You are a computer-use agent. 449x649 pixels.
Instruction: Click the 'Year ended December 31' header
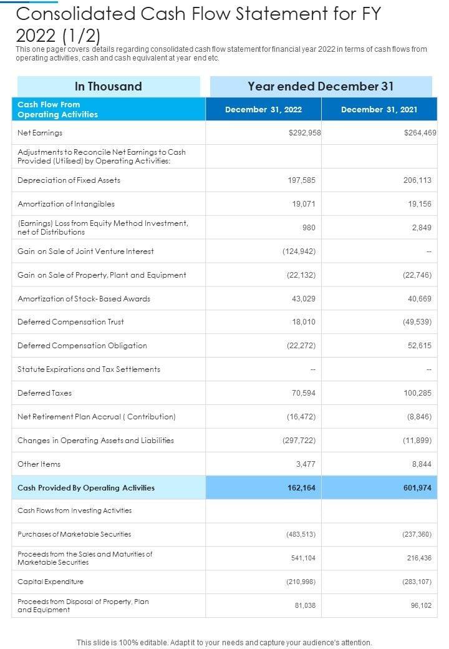tap(321, 87)
